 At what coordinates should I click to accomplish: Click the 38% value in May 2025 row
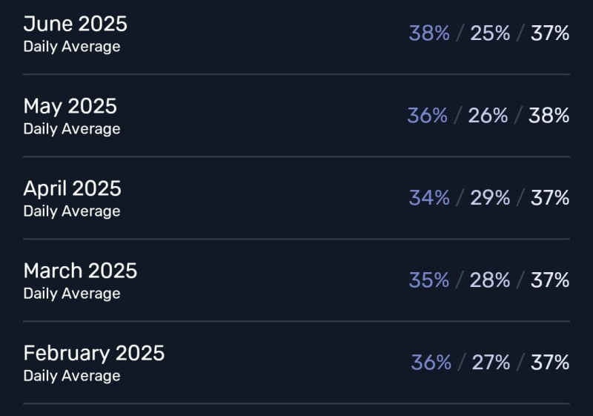[549, 116]
